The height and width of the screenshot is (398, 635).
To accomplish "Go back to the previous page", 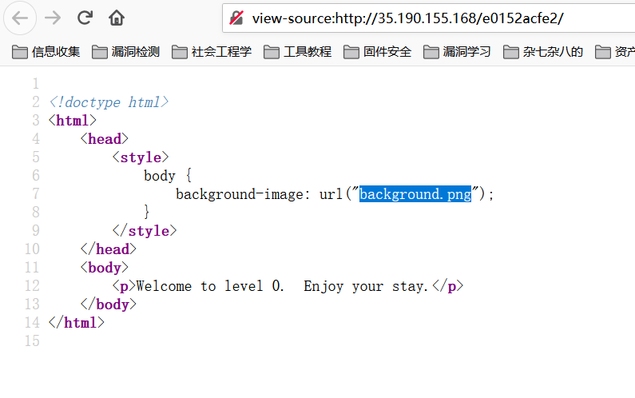I will point(20,18).
